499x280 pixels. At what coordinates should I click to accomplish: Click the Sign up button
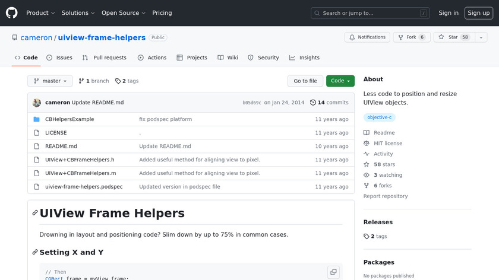coord(479,13)
